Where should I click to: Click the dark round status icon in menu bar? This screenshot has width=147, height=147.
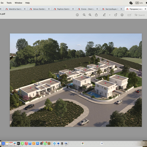coord(131,3)
